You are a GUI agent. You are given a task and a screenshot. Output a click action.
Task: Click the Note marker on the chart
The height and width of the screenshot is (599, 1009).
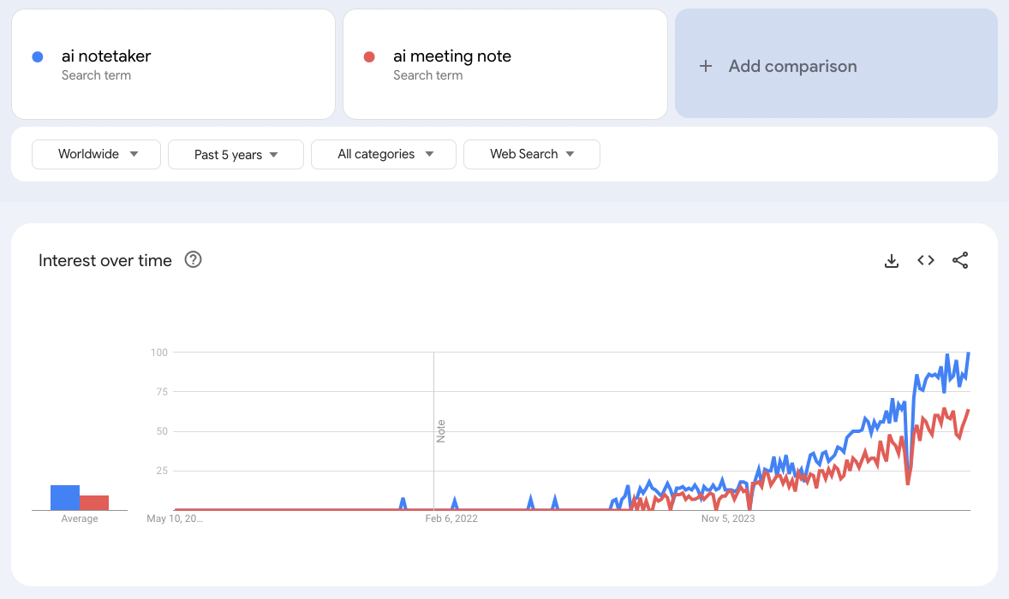[441, 430]
